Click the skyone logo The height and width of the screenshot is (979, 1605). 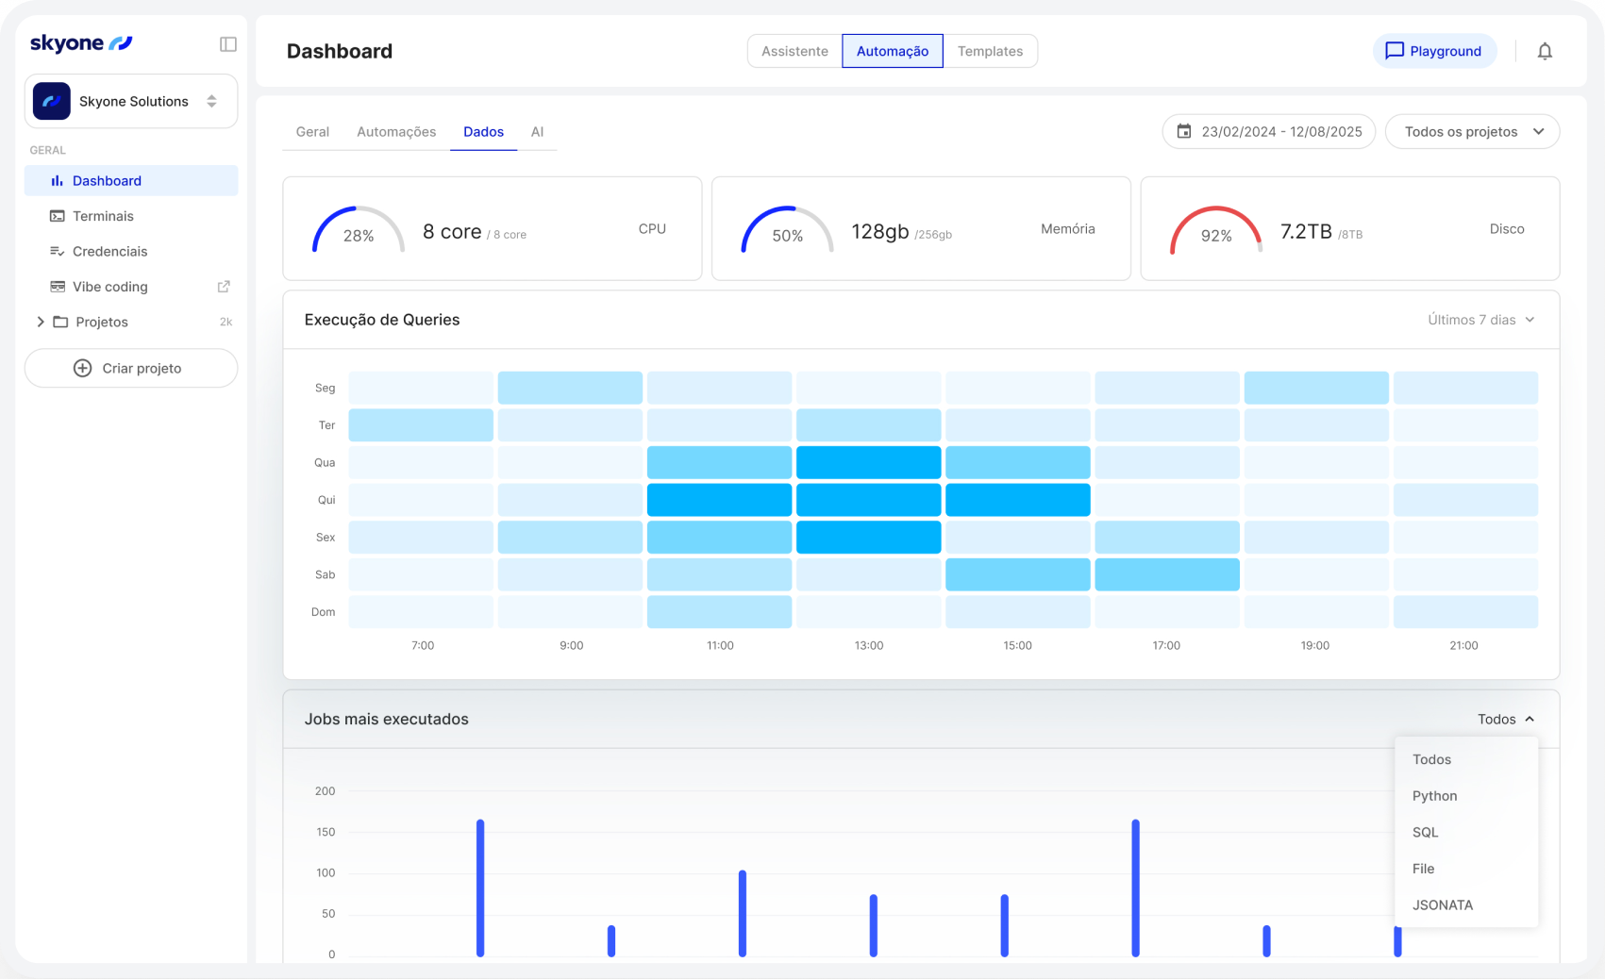[81, 43]
